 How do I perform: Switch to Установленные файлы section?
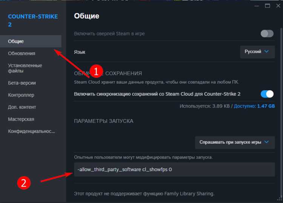(25, 68)
